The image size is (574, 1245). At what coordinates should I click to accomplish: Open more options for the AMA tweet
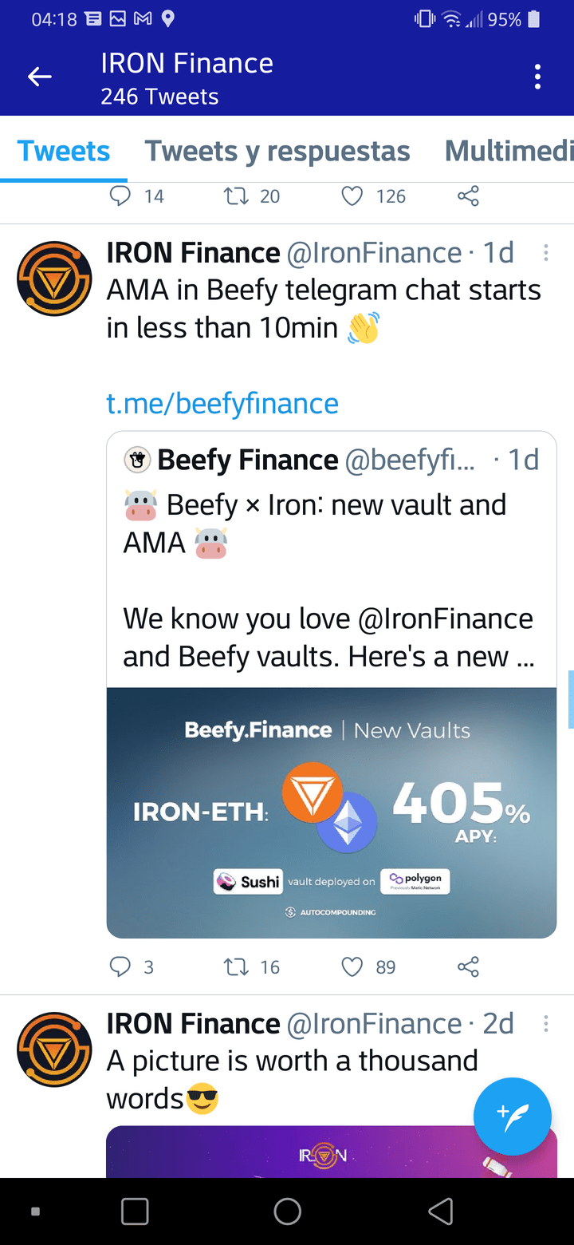point(546,253)
